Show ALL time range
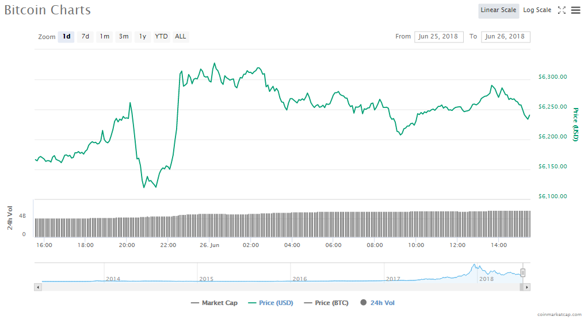Image resolution: width=588 pixels, height=320 pixels. (x=181, y=37)
